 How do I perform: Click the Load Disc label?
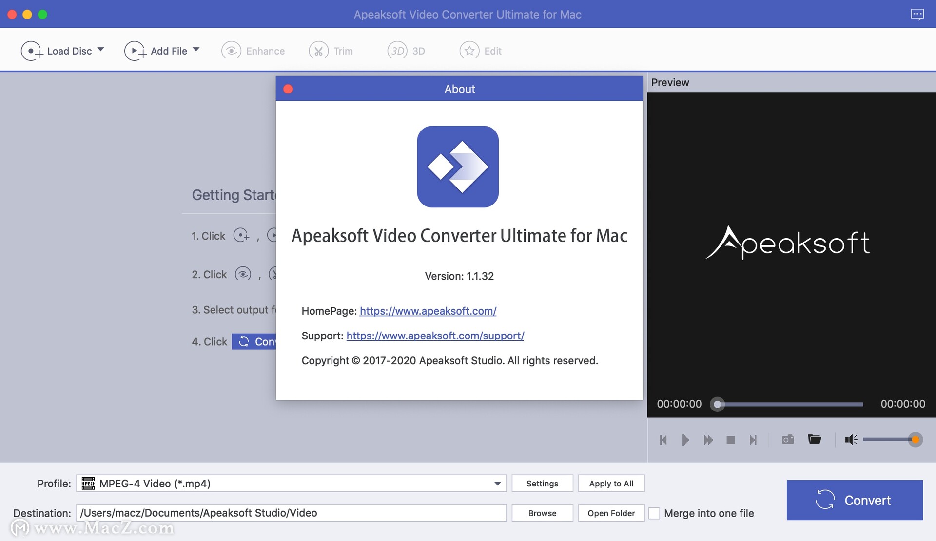69,51
